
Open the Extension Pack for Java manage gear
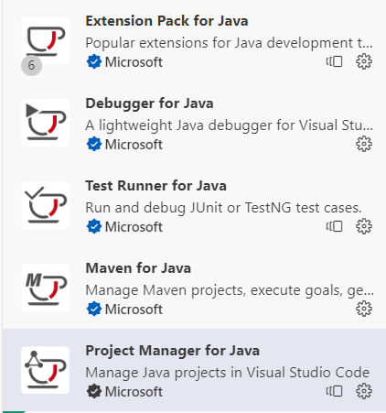point(364,61)
